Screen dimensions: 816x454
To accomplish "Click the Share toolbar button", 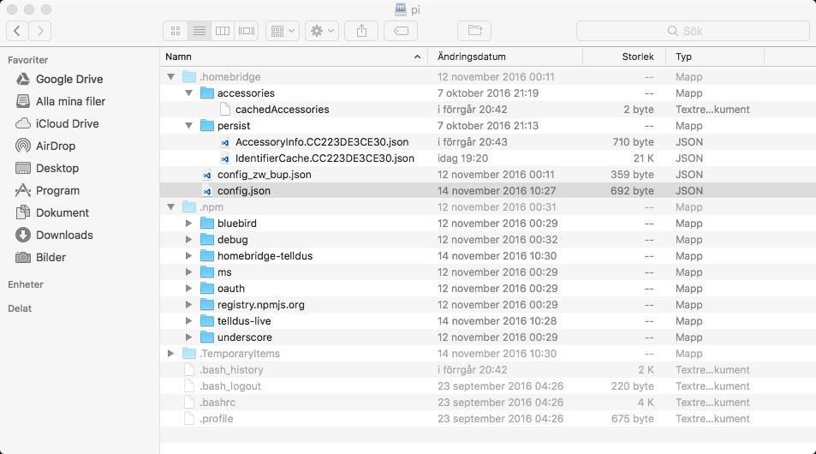I will point(361,31).
